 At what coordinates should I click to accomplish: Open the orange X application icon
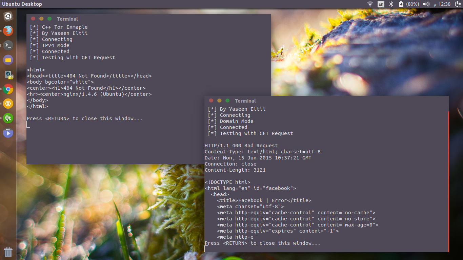[8, 104]
